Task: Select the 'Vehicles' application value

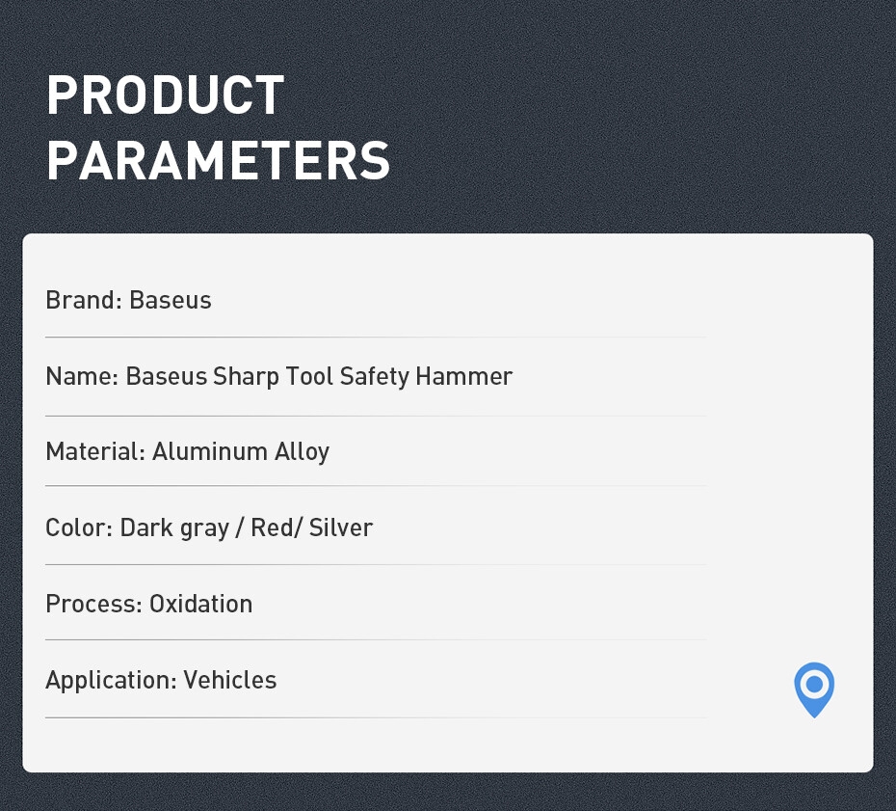Action: tap(230, 680)
